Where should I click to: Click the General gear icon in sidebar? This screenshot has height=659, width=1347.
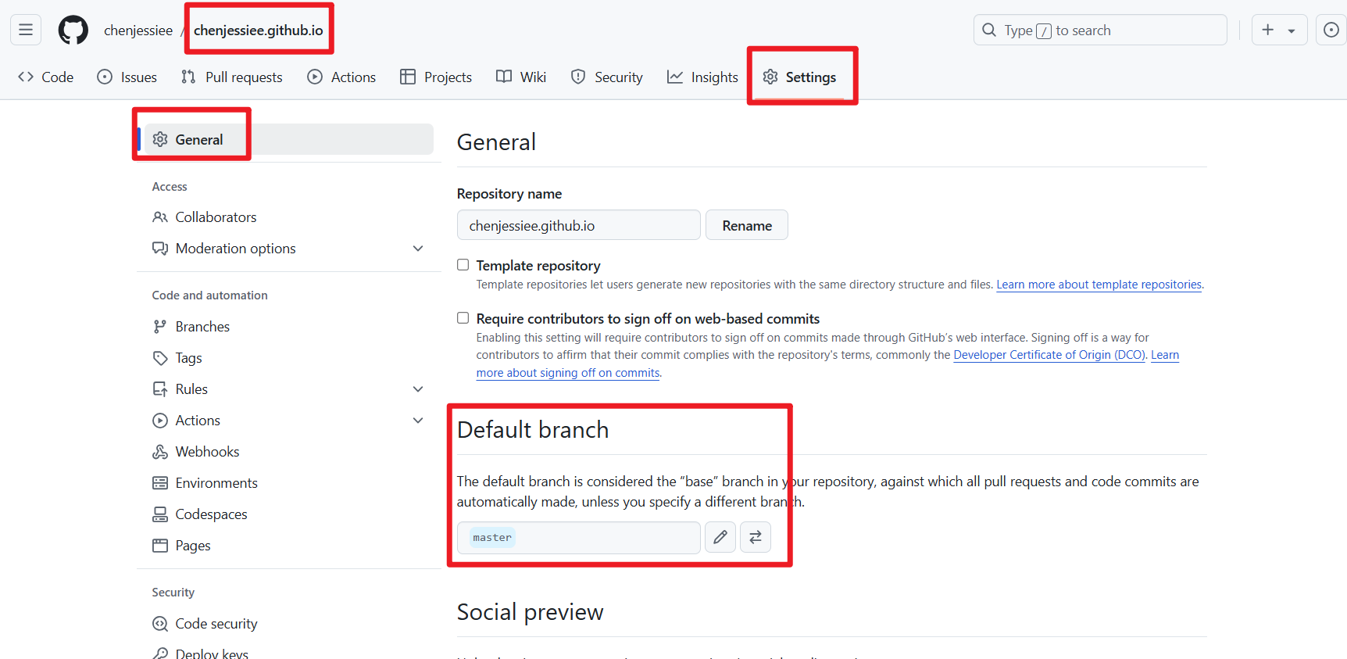[160, 139]
